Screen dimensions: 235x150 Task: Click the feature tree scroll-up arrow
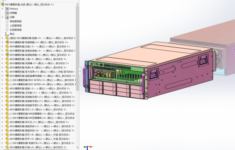(77, 5)
